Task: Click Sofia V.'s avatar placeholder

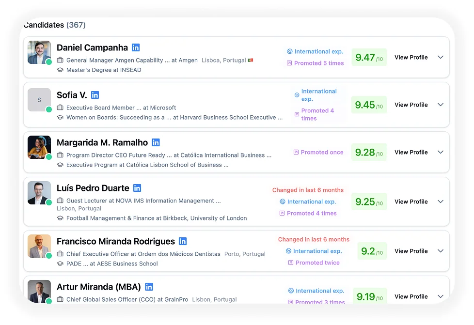Action: click(39, 99)
